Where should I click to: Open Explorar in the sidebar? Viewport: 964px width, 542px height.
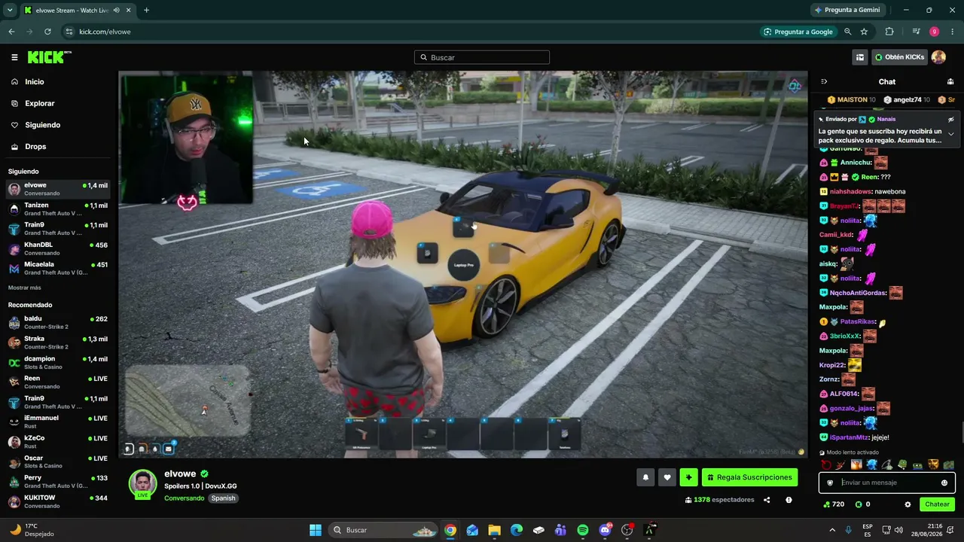tap(39, 103)
